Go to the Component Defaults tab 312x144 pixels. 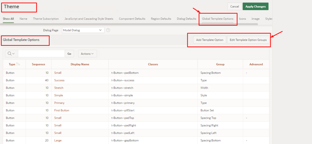pos(132,19)
